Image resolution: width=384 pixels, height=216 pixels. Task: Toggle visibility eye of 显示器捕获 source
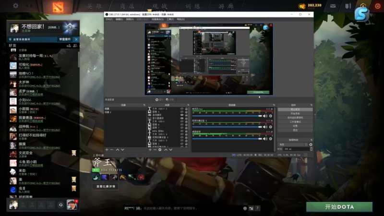tap(182, 118)
